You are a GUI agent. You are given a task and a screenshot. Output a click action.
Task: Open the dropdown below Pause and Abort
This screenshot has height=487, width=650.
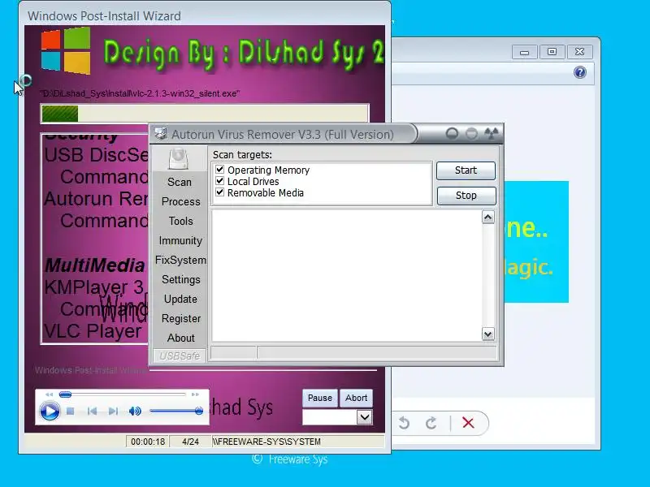tap(365, 417)
